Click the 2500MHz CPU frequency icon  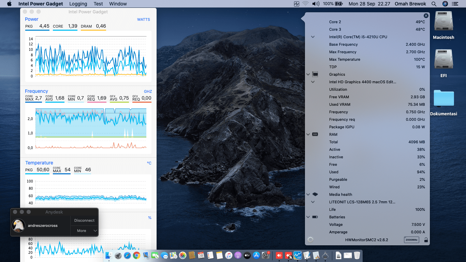[x=411, y=240]
